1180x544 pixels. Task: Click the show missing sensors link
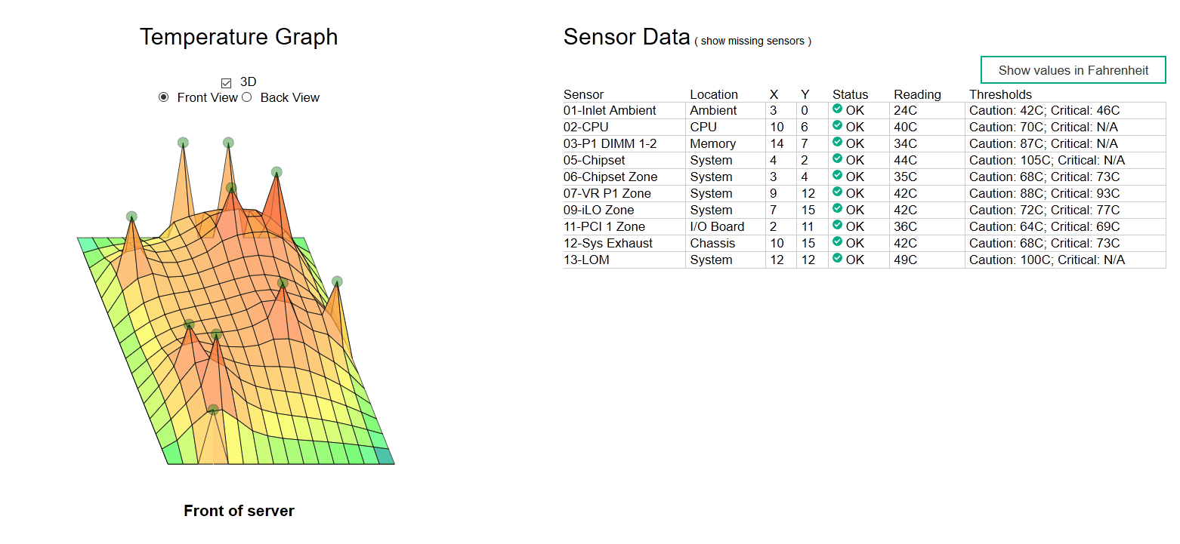pyautogui.click(x=753, y=41)
